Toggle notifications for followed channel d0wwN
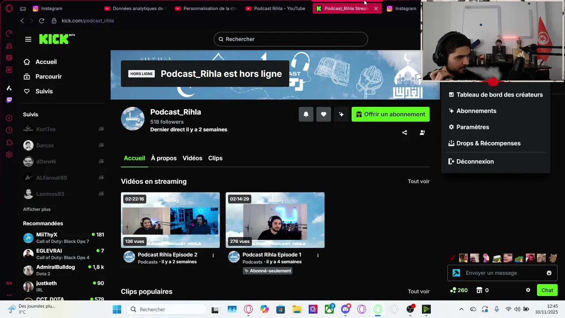Viewport: 565px width, 318px height. click(101, 162)
